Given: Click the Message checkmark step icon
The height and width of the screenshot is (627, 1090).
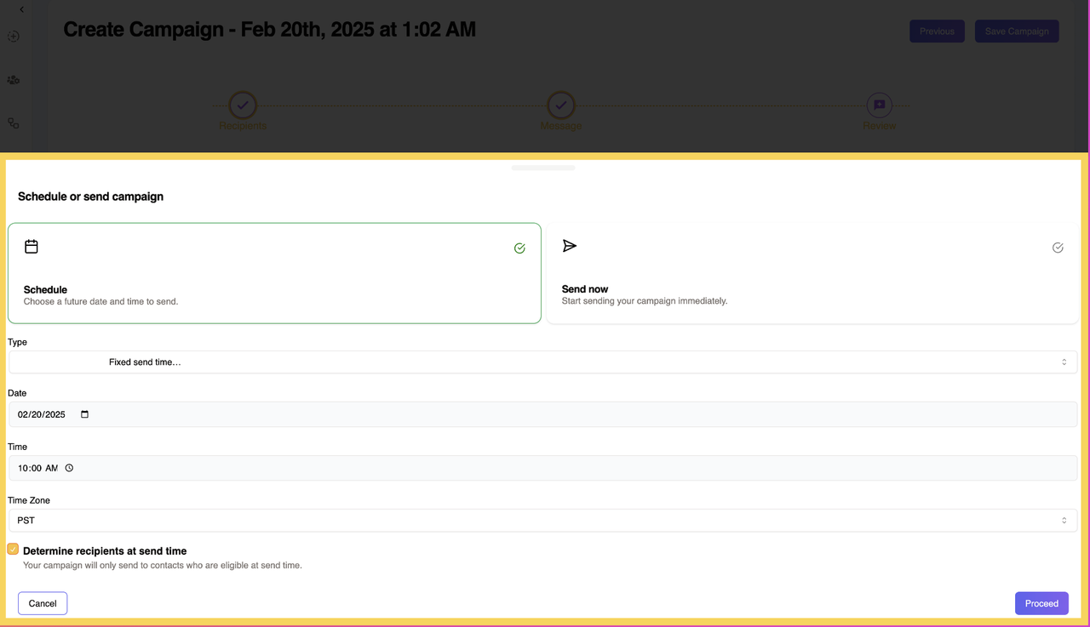Looking at the screenshot, I should click(560, 104).
